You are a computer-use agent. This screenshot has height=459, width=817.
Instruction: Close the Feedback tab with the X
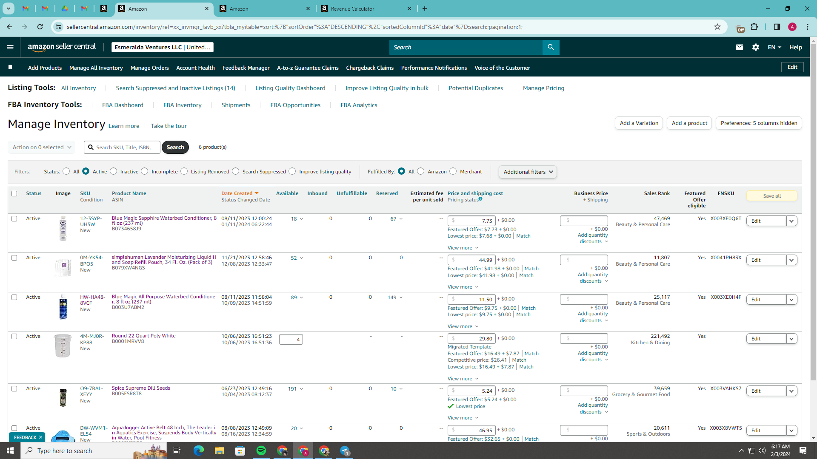40,437
